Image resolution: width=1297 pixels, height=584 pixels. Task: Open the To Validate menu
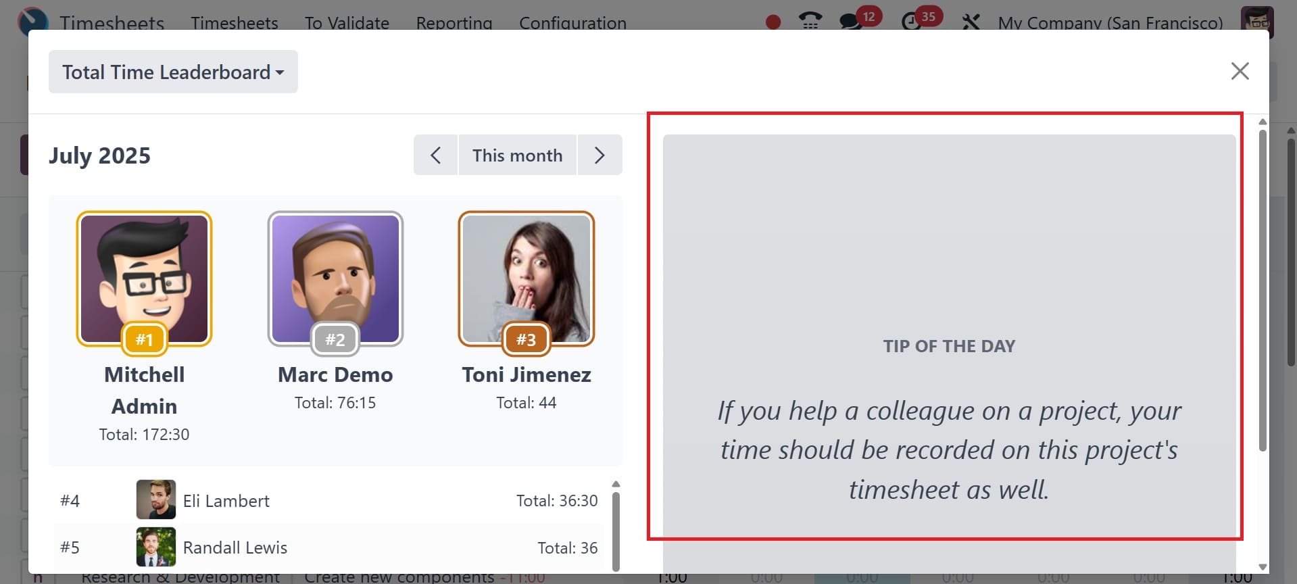pyautogui.click(x=347, y=23)
